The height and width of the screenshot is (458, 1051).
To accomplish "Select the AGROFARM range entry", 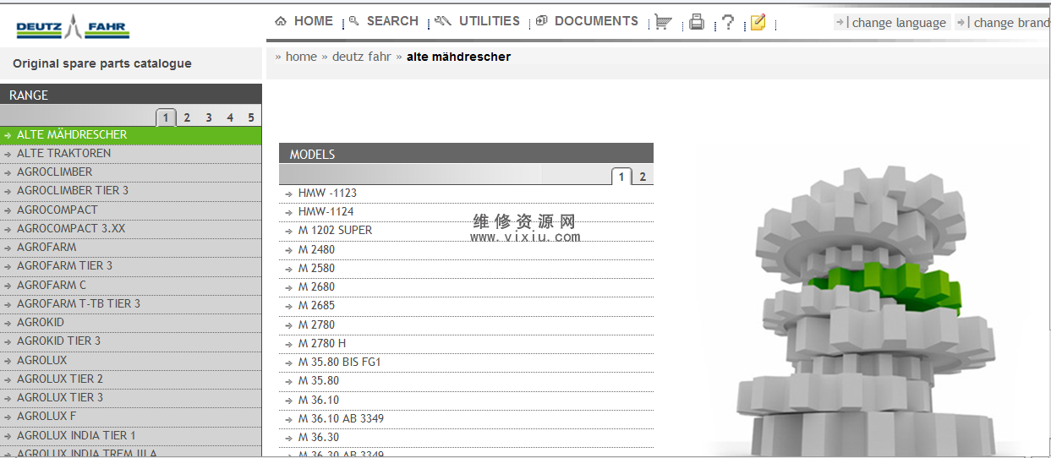I will (x=131, y=248).
